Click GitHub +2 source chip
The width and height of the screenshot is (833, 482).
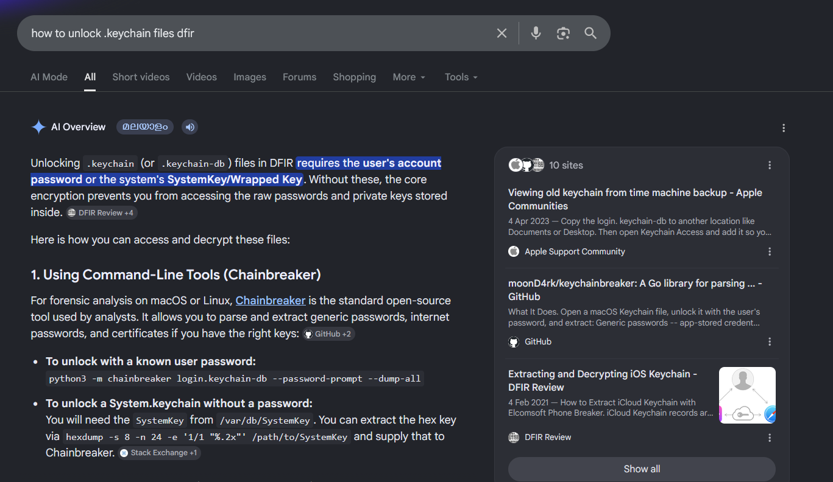click(329, 334)
